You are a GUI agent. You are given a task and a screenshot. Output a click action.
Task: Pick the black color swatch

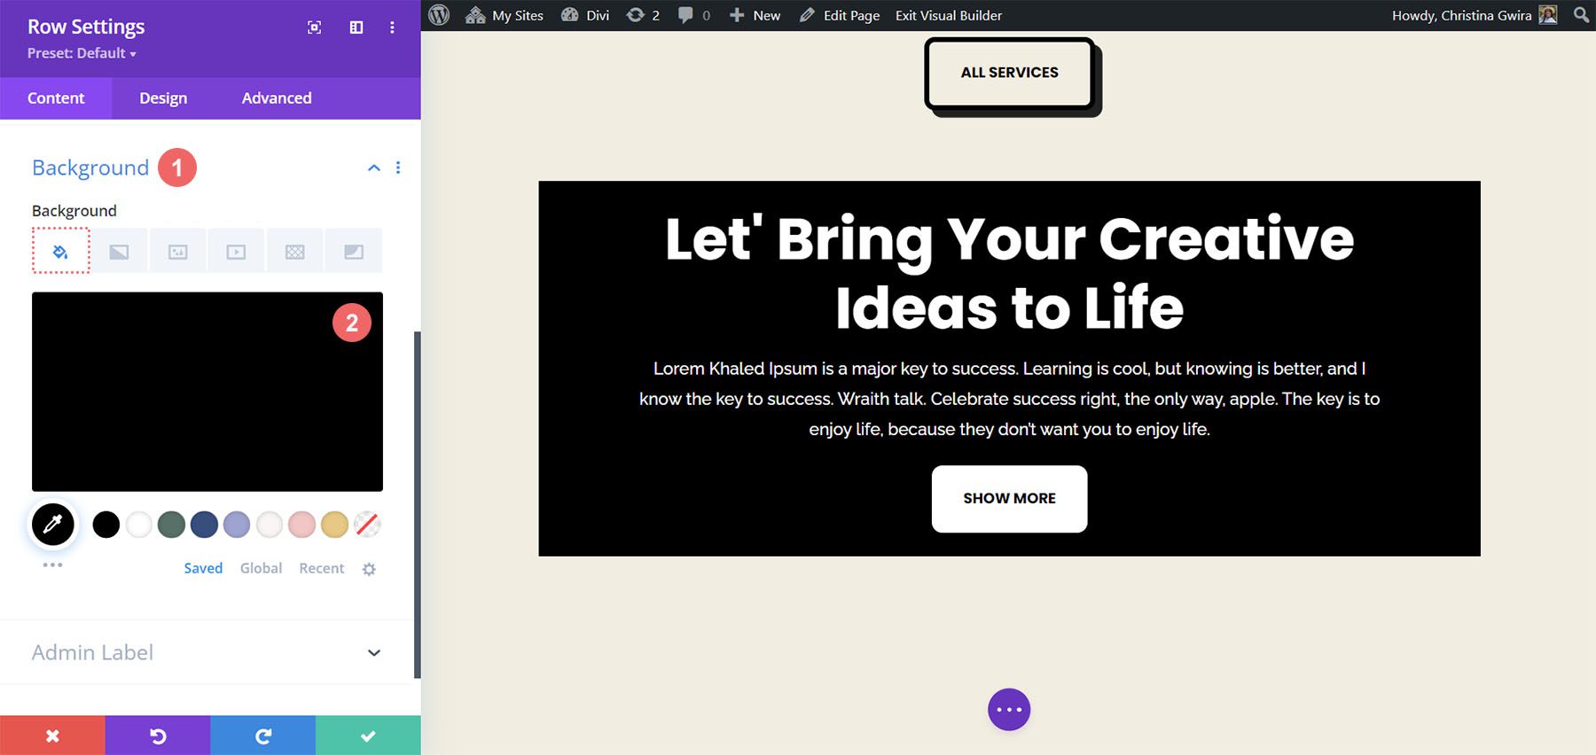coord(106,525)
